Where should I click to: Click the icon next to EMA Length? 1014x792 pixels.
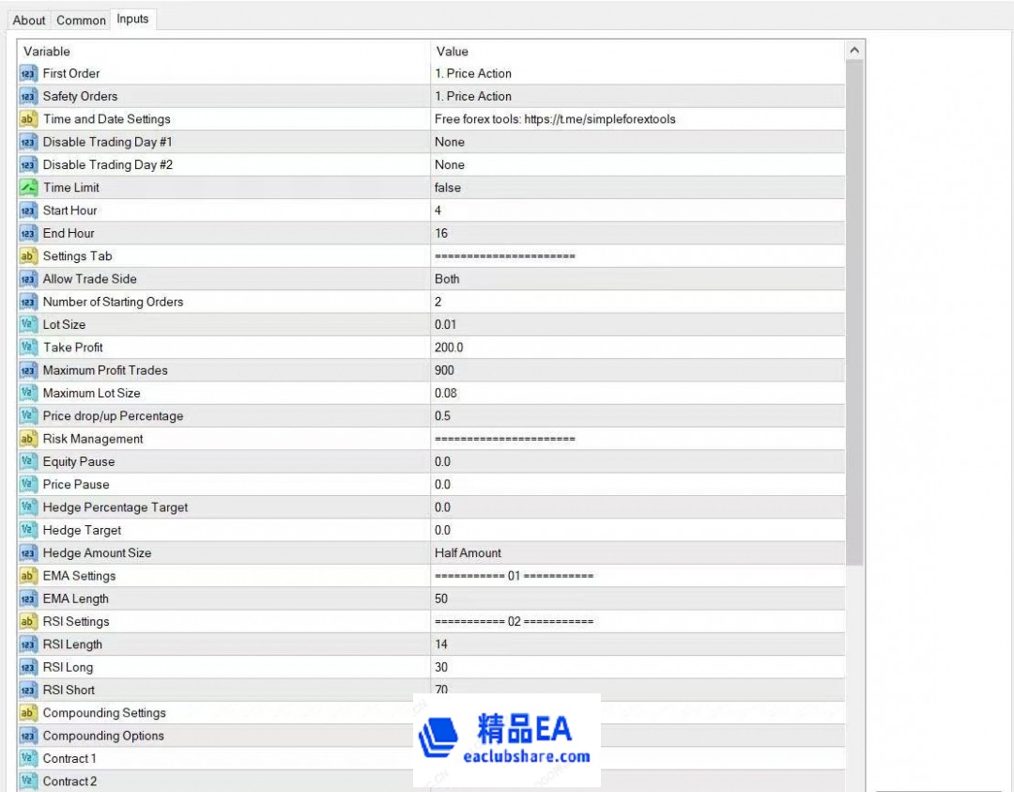(28, 598)
